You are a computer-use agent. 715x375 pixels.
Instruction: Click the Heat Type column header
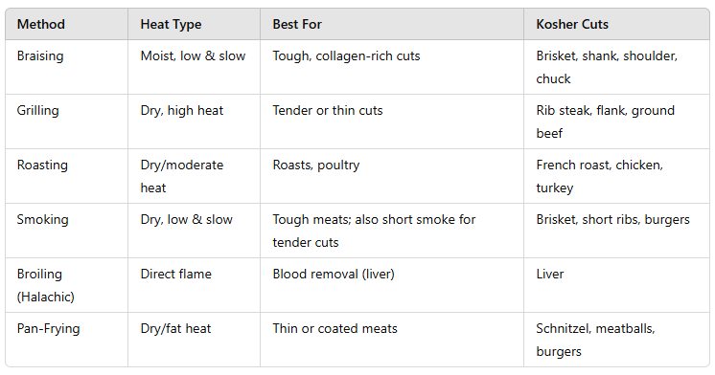[194, 24]
